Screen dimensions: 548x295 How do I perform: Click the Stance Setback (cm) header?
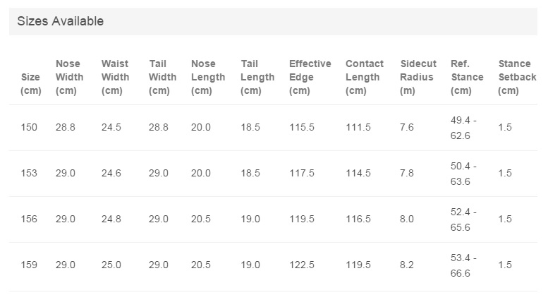click(x=517, y=77)
